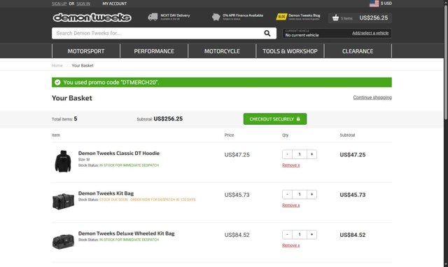Click the Continue shopping link
The height and width of the screenshot is (267, 448).
372,97
